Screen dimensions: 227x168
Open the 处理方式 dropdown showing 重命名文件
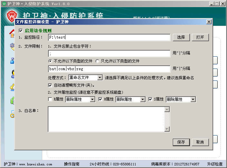pyautogui.click(x=86, y=78)
